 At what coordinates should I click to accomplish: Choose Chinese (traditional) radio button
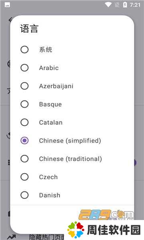click(24, 159)
